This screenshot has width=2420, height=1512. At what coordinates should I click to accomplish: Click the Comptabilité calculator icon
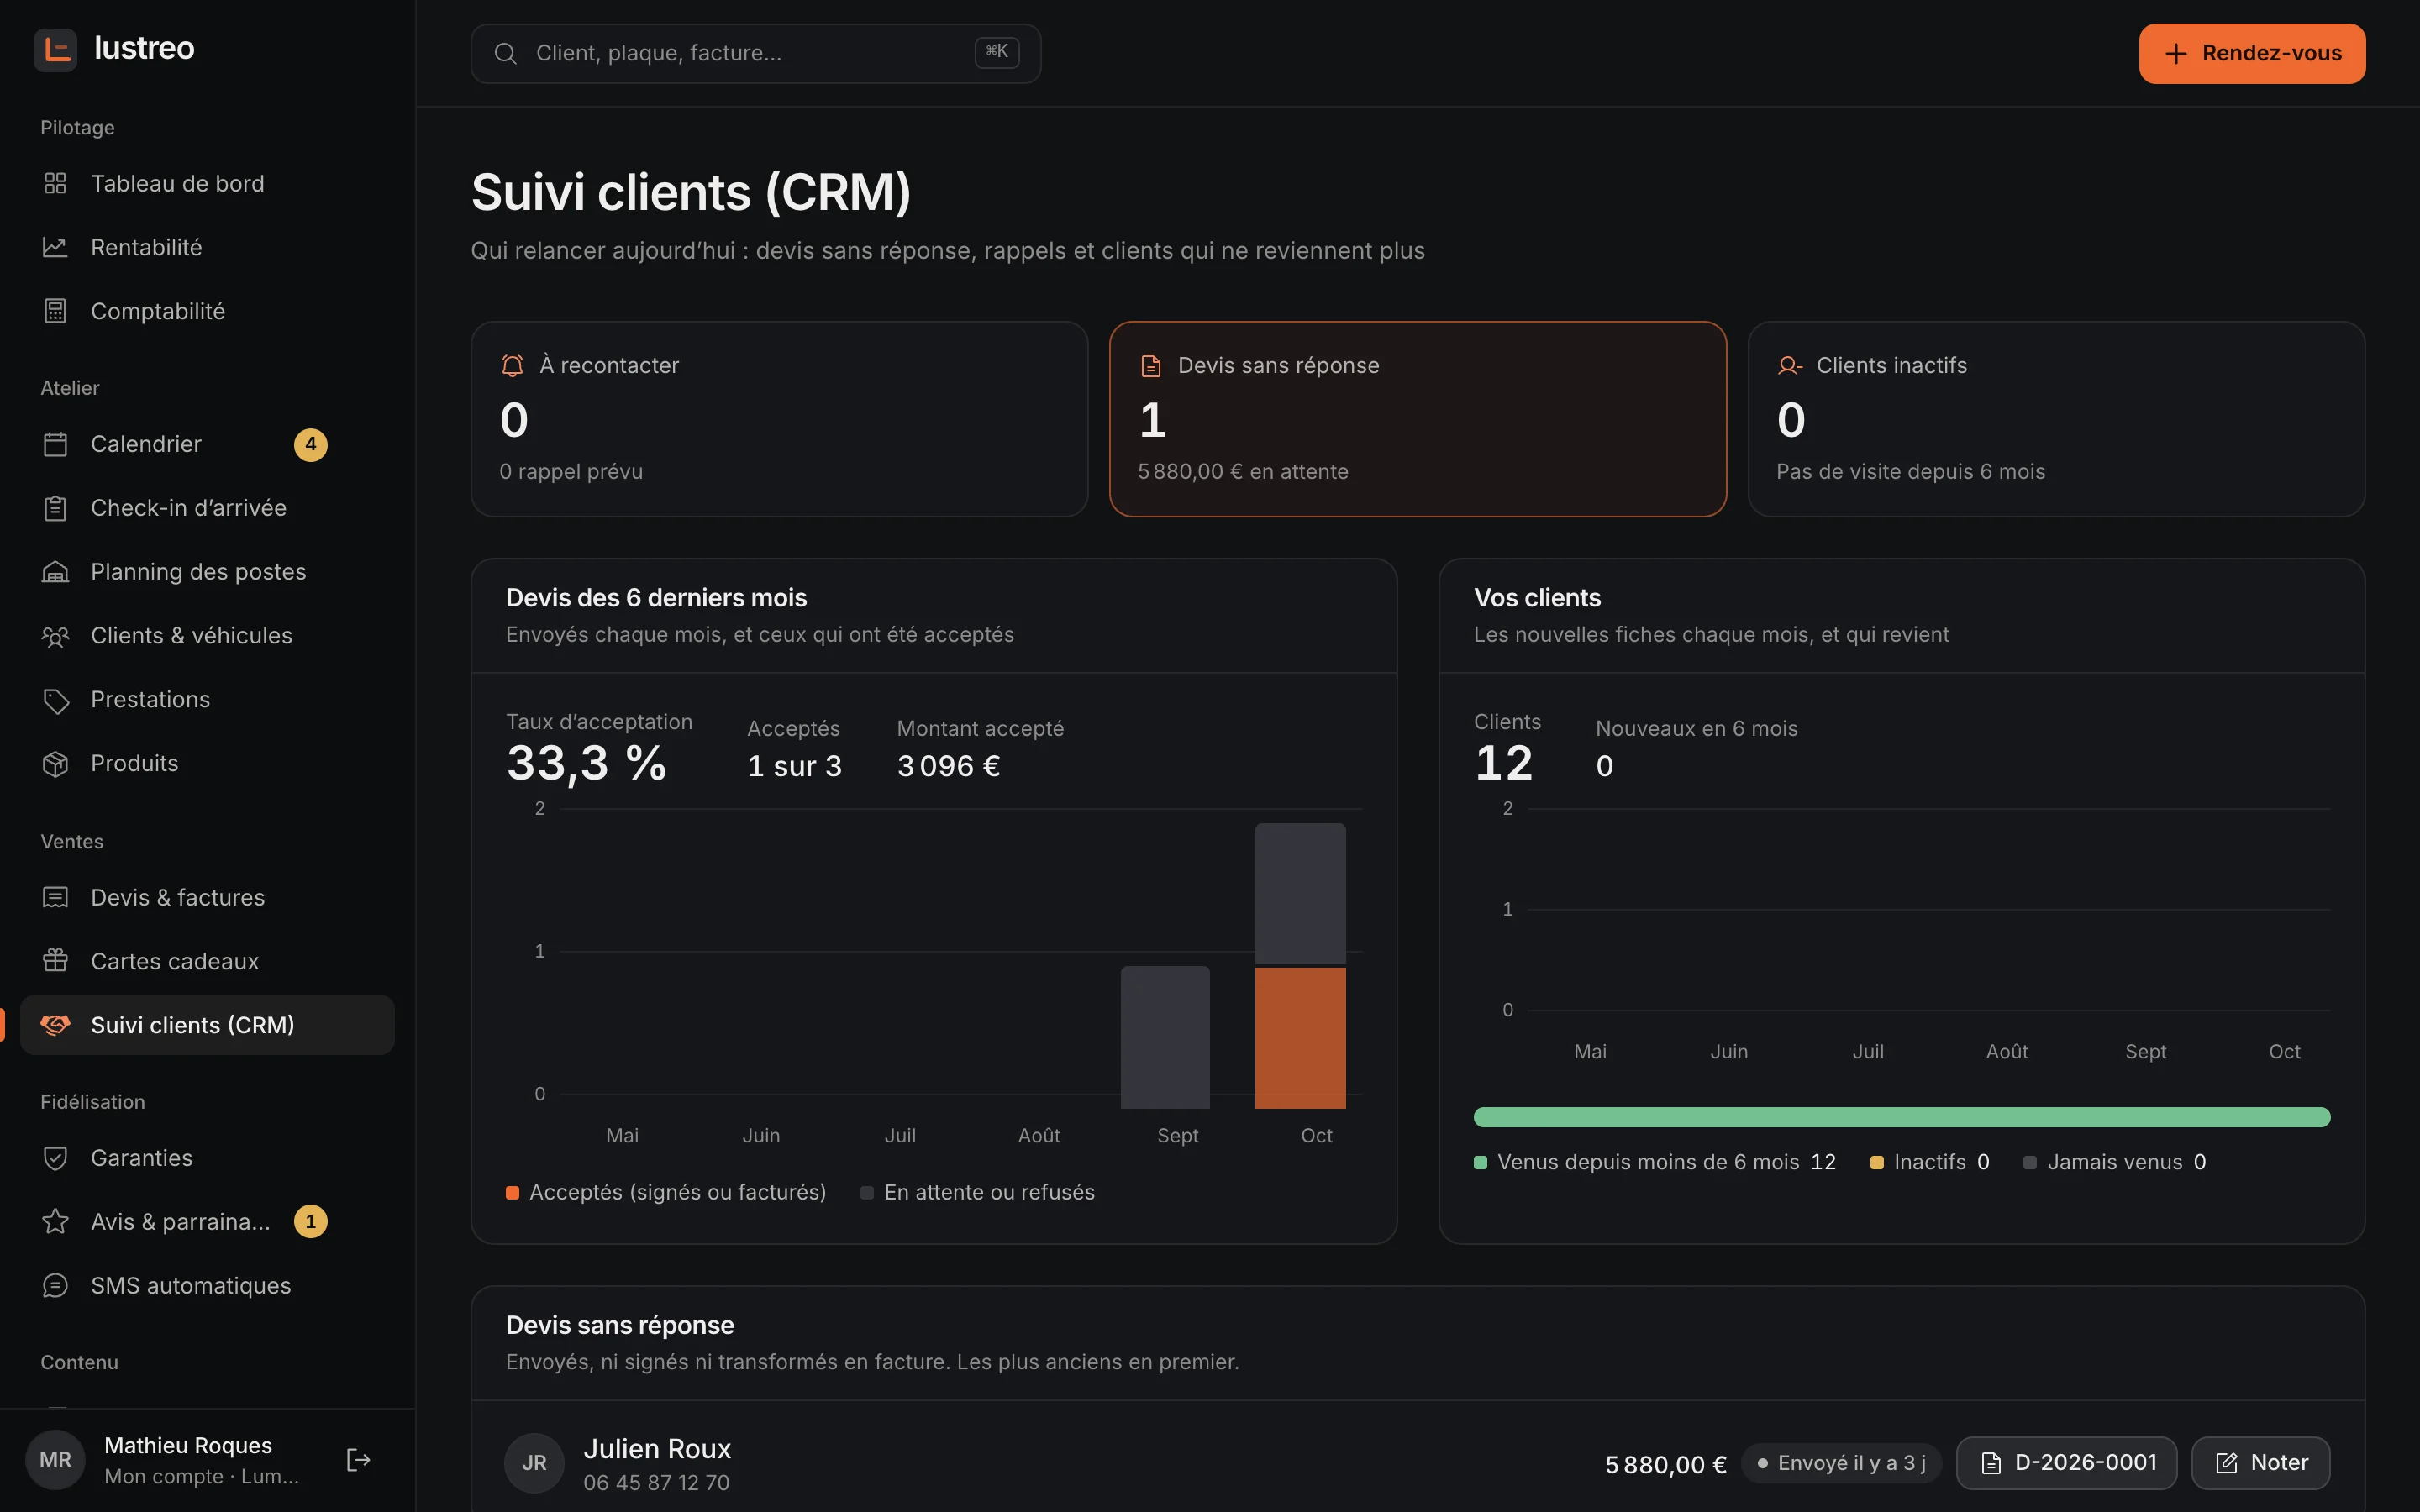click(55, 311)
